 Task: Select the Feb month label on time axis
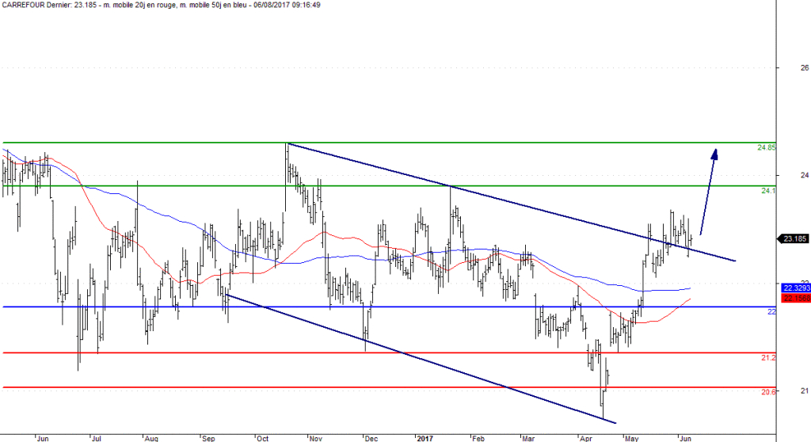pos(478,438)
